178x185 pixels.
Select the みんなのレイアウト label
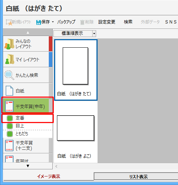(23, 44)
